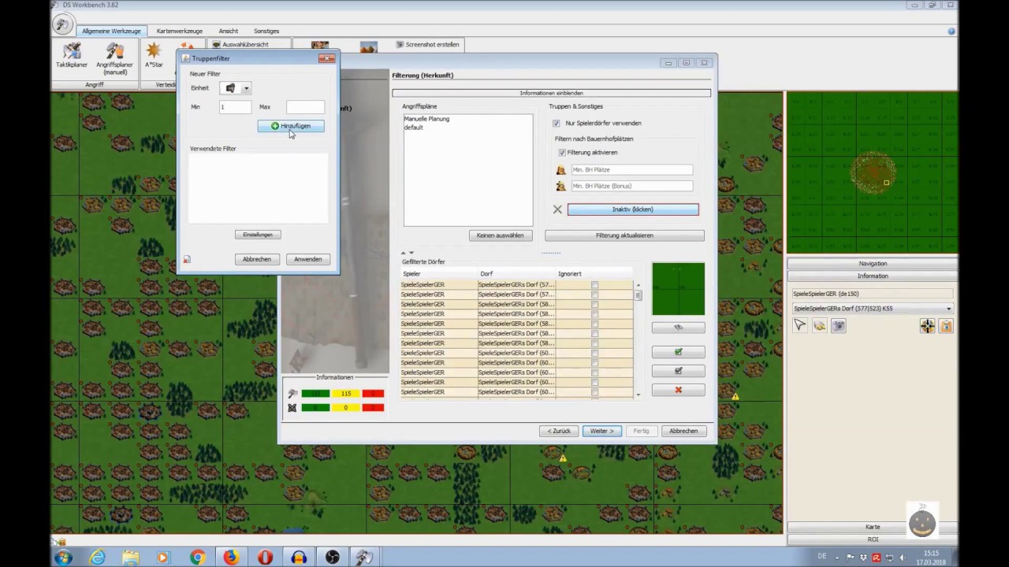Image resolution: width=1009 pixels, height=567 pixels.
Task: Check Ignoriert box in first table row
Action: tap(594, 285)
